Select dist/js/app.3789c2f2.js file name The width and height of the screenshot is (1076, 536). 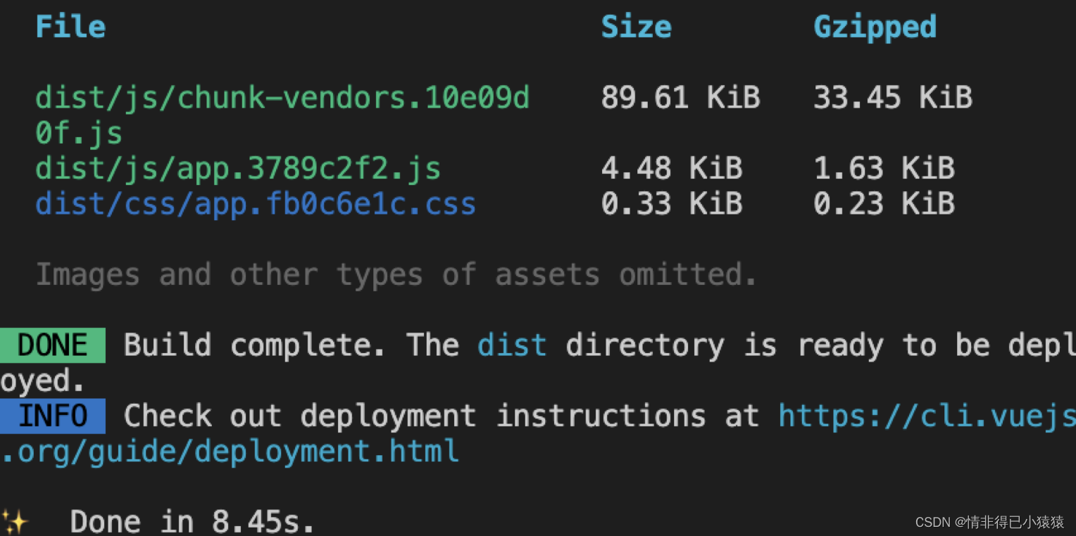pyautogui.click(x=238, y=170)
